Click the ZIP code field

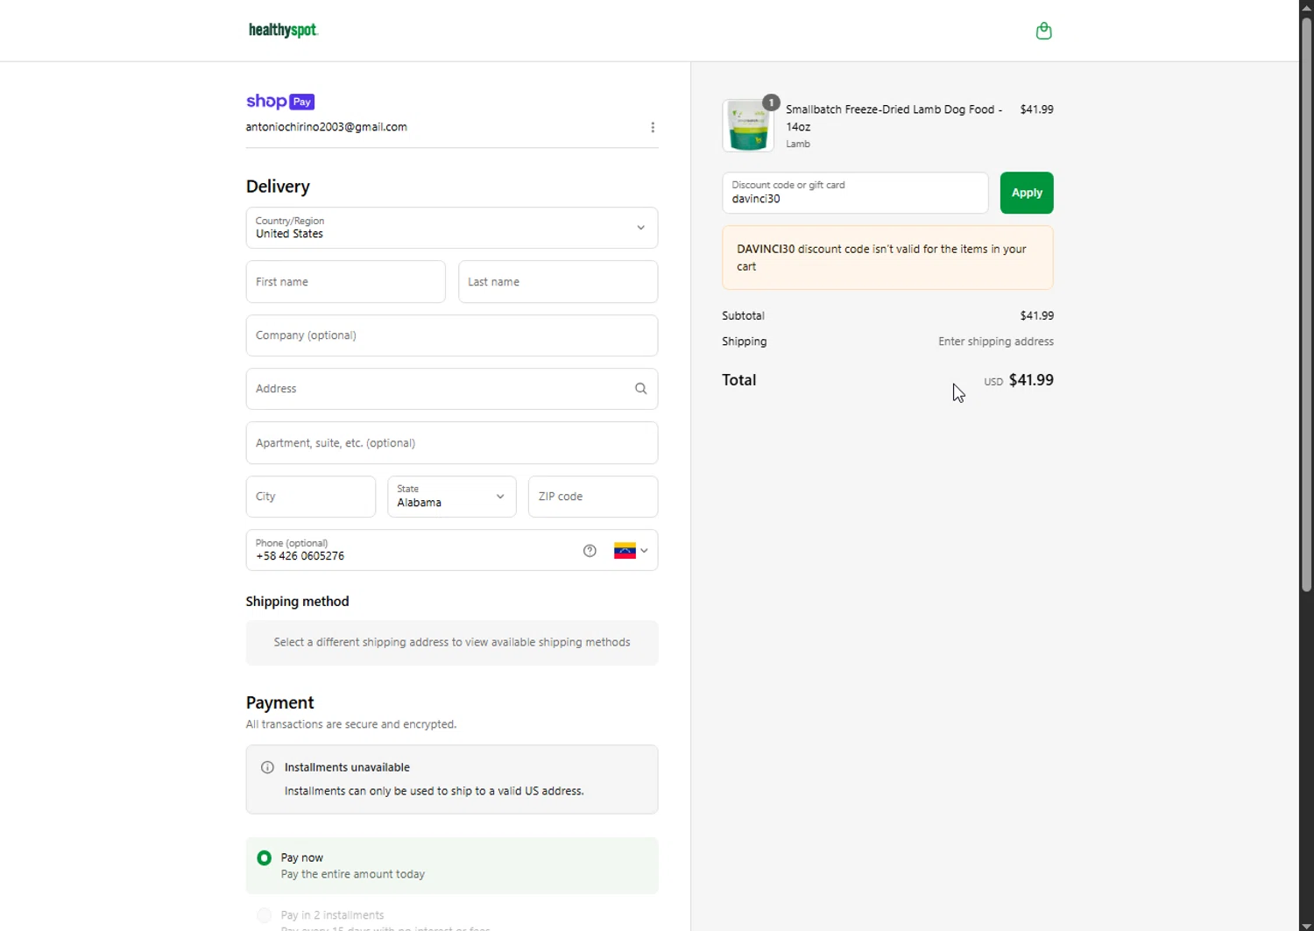593,497
